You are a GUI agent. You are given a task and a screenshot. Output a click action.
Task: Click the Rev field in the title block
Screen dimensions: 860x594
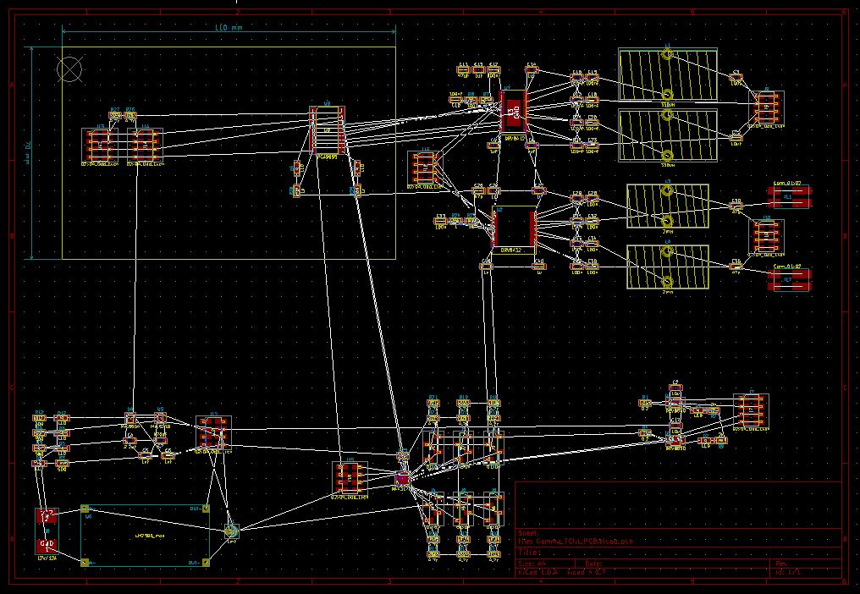pos(781,564)
